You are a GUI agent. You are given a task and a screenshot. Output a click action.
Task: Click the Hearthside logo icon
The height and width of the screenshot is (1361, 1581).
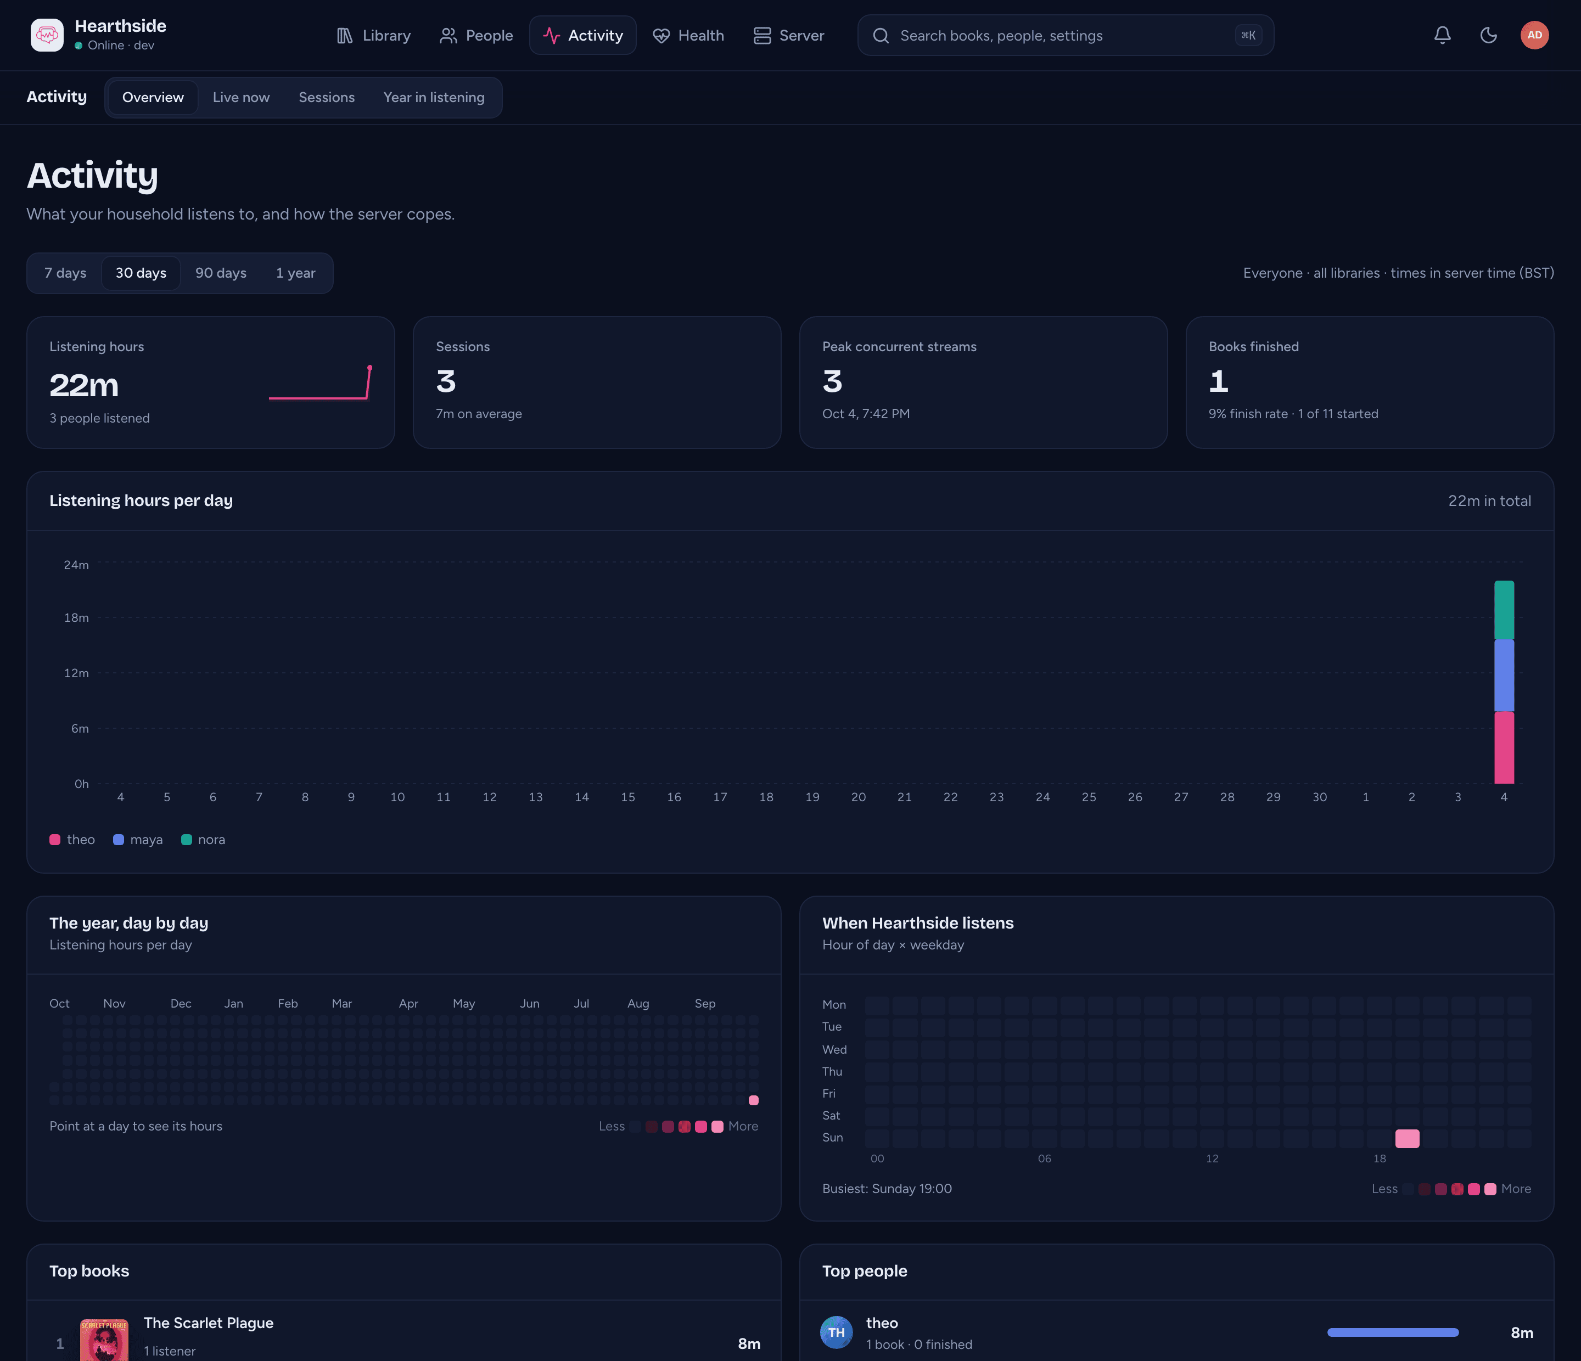47,35
